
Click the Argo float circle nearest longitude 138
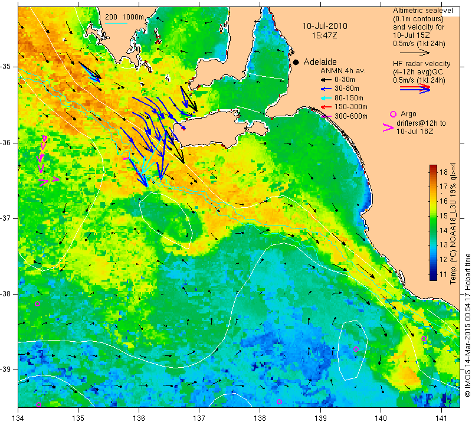click(x=279, y=401)
